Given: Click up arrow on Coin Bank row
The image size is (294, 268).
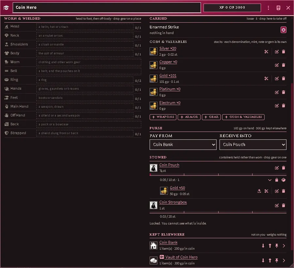Looking at the screenshot, I should 270,246.
